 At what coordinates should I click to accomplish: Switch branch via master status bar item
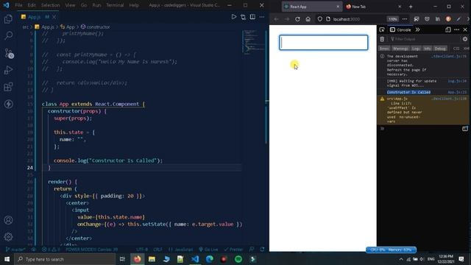15,250
